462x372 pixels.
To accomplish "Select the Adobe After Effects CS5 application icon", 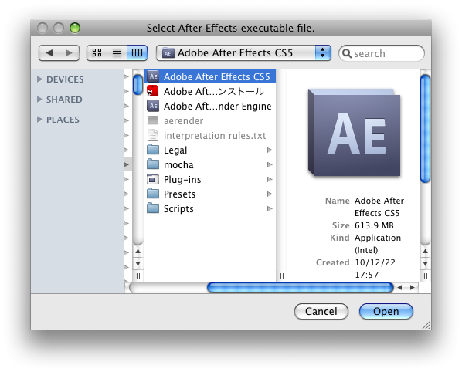I will (153, 76).
